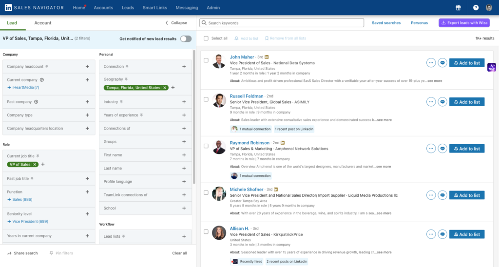Message John Maher via chat icon
499x267 pixels.
point(442,63)
